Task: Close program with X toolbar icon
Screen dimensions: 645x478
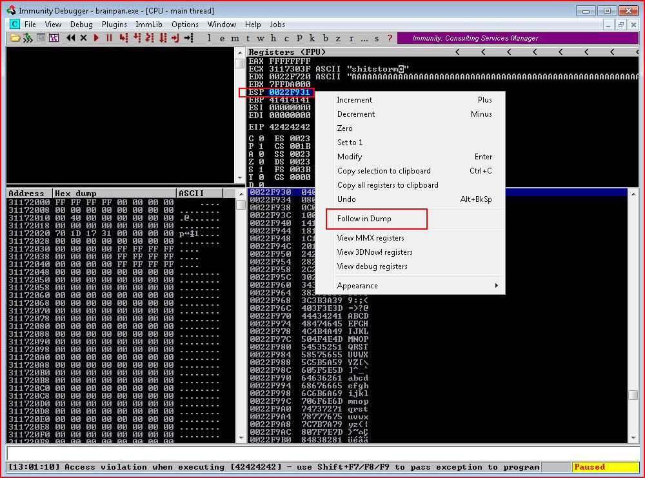Action: [x=83, y=38]
